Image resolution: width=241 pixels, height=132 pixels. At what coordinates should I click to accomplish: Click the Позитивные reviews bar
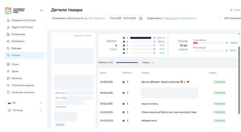[x=208, y=43]
